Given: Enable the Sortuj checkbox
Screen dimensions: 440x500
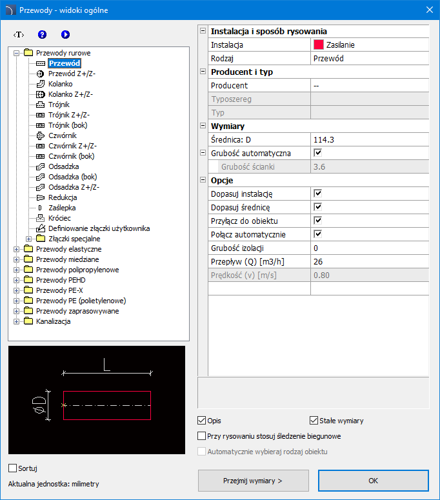Looking at the screenshot, I should (x=13, y=468).
